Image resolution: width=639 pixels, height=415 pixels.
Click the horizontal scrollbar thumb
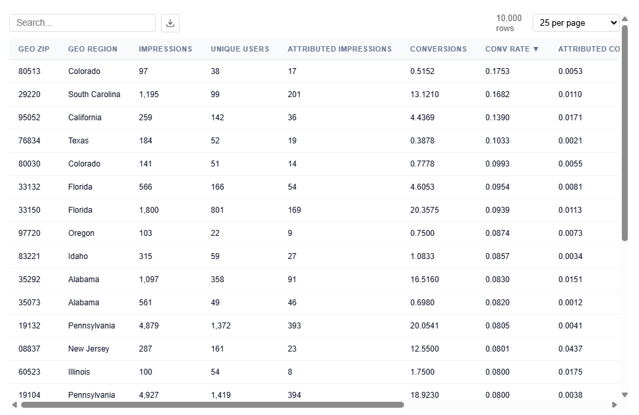tap(211, 404)
